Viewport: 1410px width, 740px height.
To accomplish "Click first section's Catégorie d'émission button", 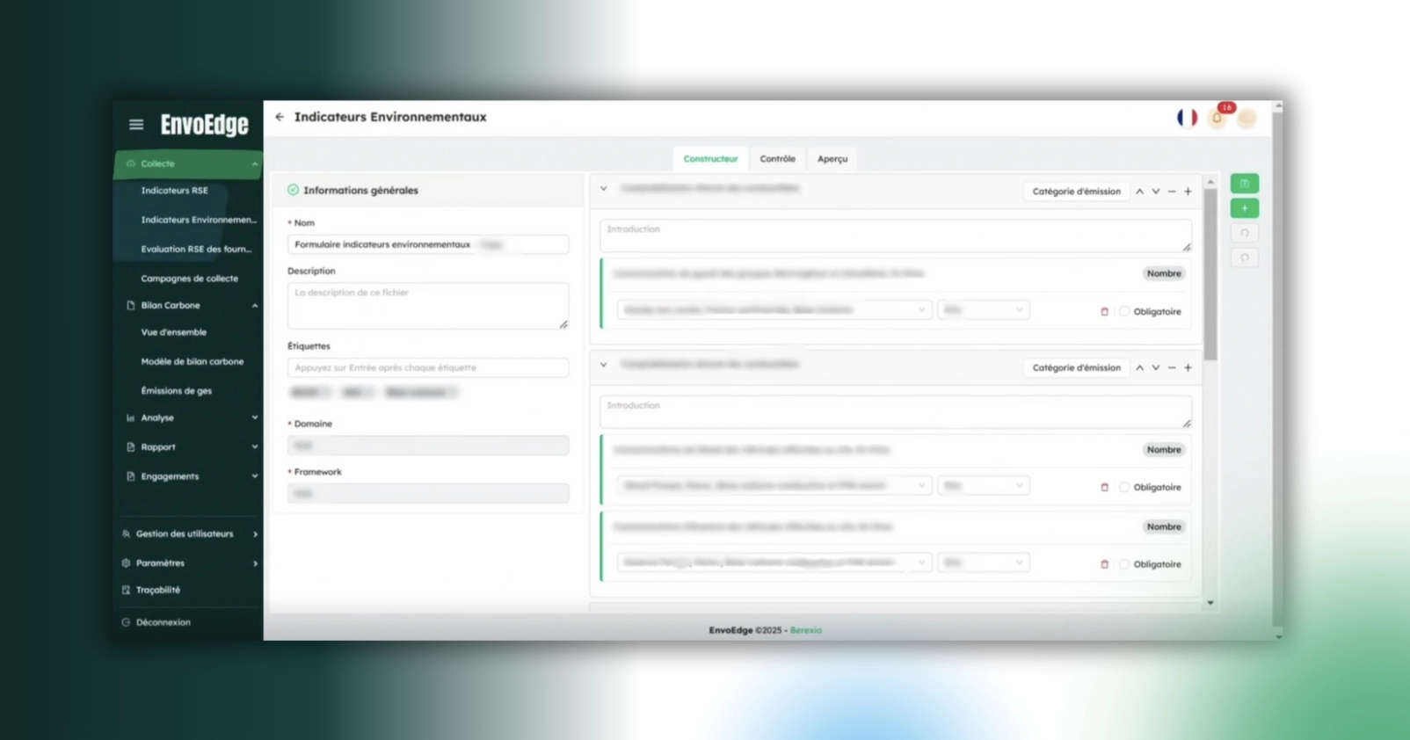I will [x=1076, y=192].
